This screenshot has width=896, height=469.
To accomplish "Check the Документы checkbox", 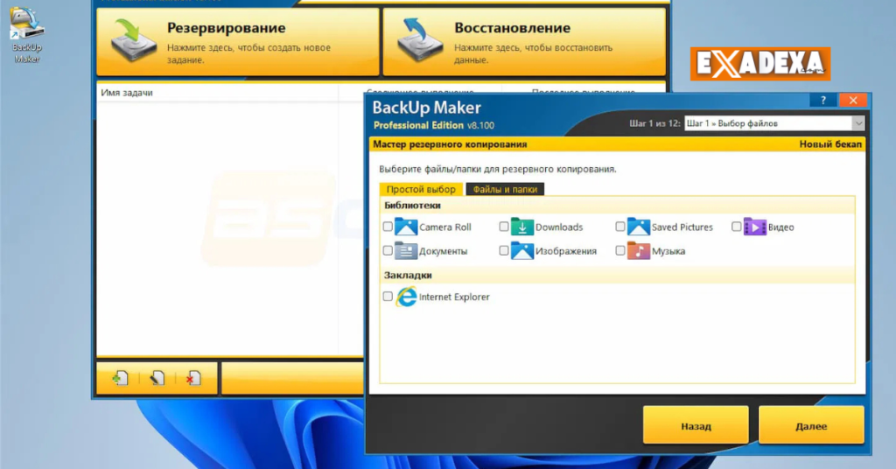I will pyautogui.click(x=388, y=251).
